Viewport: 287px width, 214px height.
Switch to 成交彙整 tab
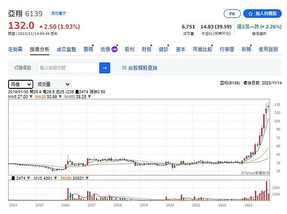[x=66, y=49]
